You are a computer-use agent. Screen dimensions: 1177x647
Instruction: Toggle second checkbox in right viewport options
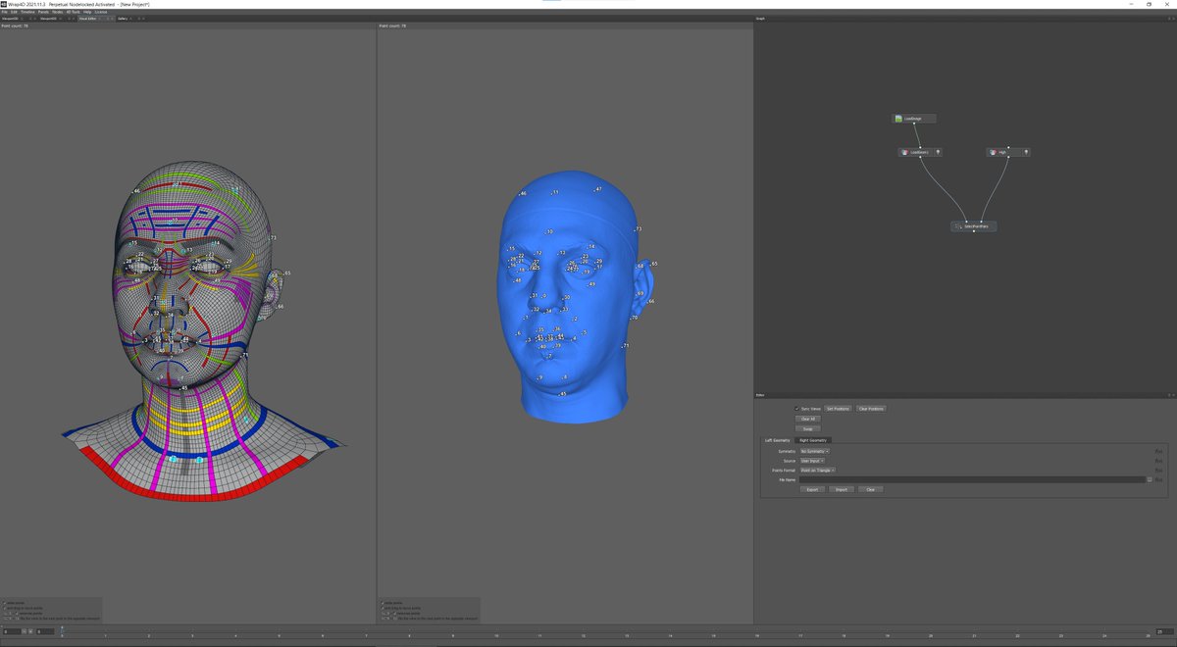tap(382, 608)
